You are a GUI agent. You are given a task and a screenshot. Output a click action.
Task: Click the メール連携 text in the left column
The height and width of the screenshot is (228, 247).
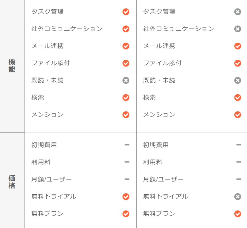[x=47, y=46]
